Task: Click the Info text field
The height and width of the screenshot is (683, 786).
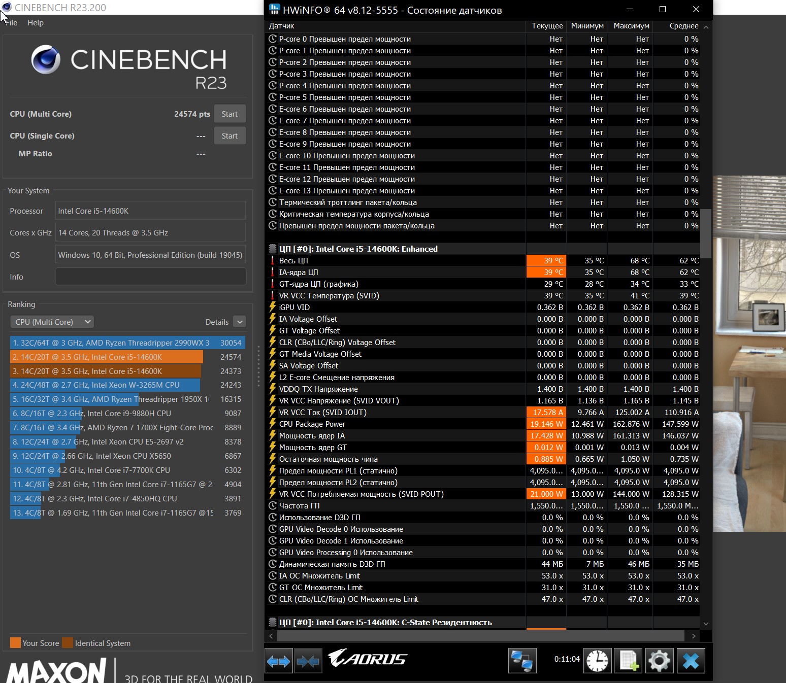Action: click(150, 277)
